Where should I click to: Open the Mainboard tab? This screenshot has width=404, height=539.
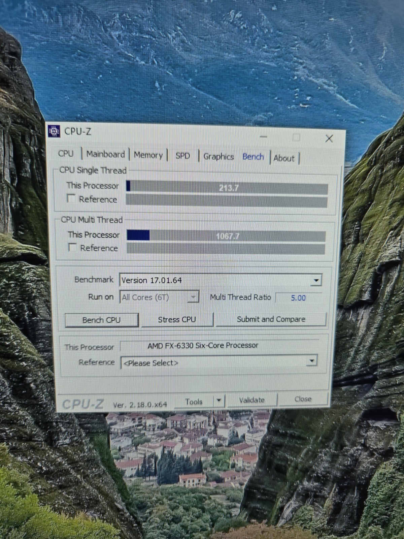[x=105, y=154]
